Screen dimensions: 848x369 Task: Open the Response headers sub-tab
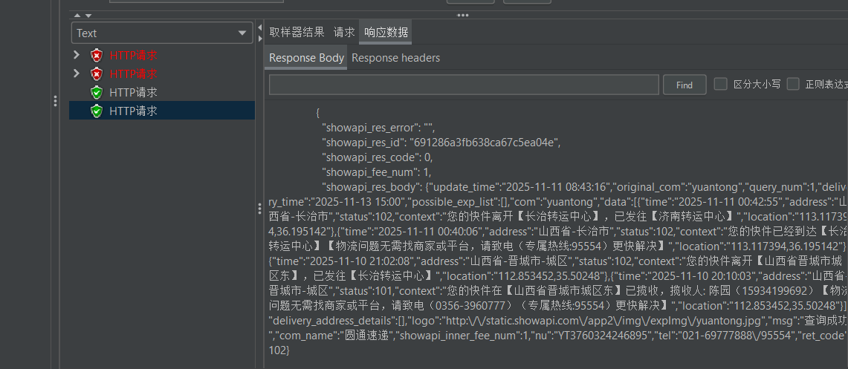click(395, 58)
